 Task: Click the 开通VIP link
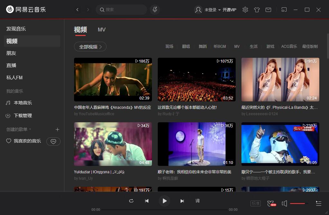(x=229, y=10)
